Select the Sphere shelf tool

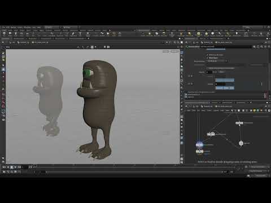10,34
